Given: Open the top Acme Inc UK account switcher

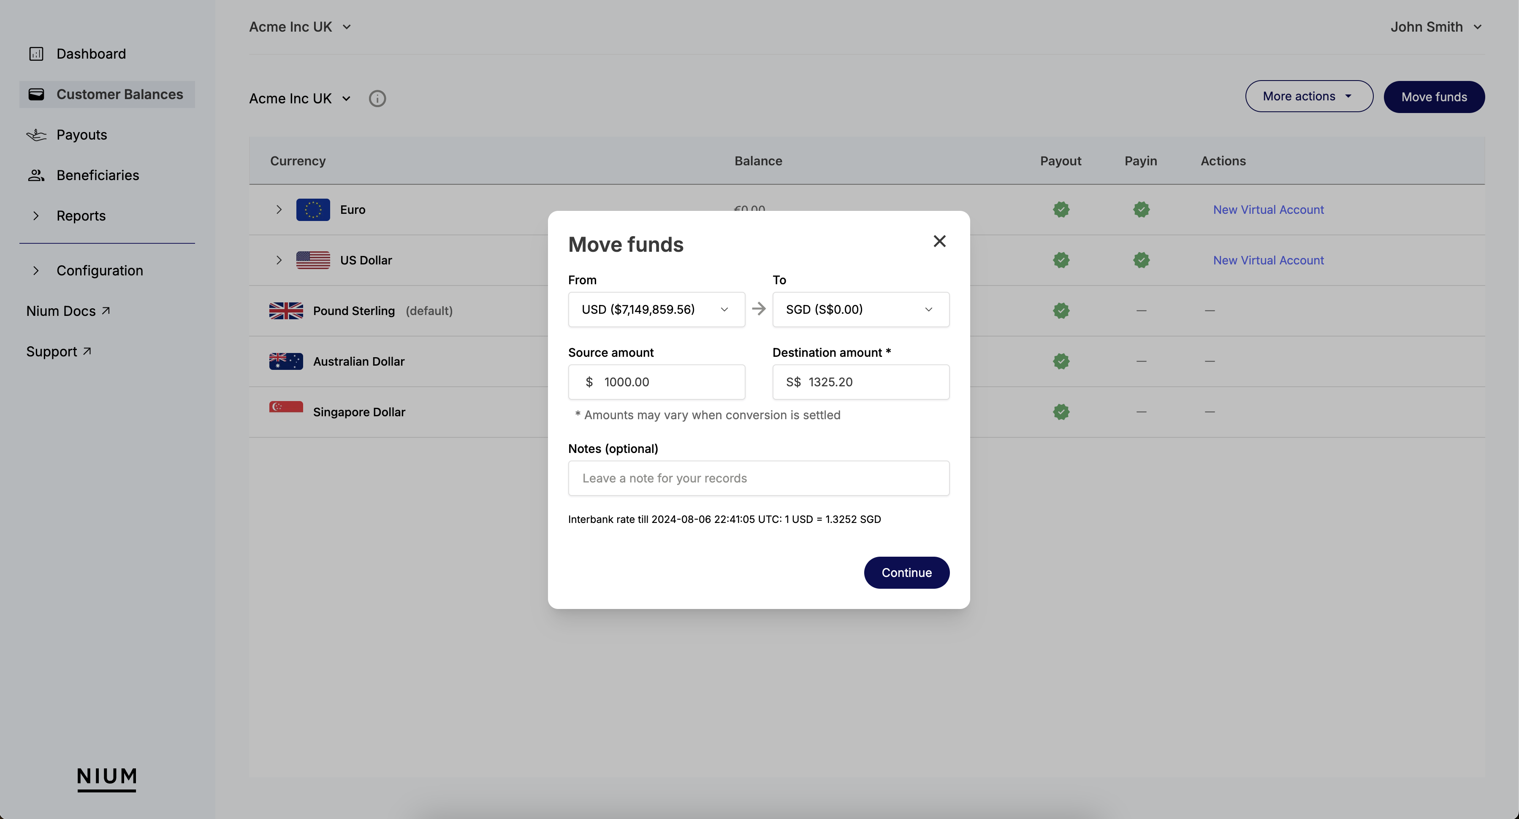Looking at the screenshot, I should click(300, 27).
